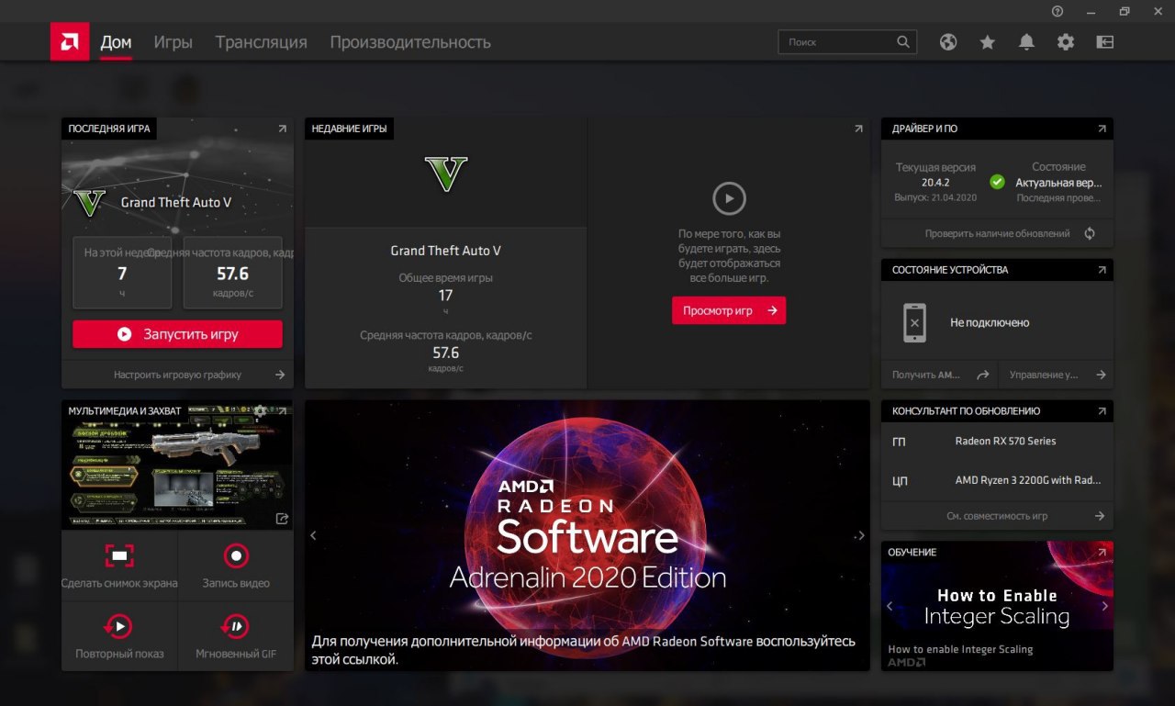
Task: Open the Integer Scaling tutorial thumbnail
Action: tap(997, 606)
